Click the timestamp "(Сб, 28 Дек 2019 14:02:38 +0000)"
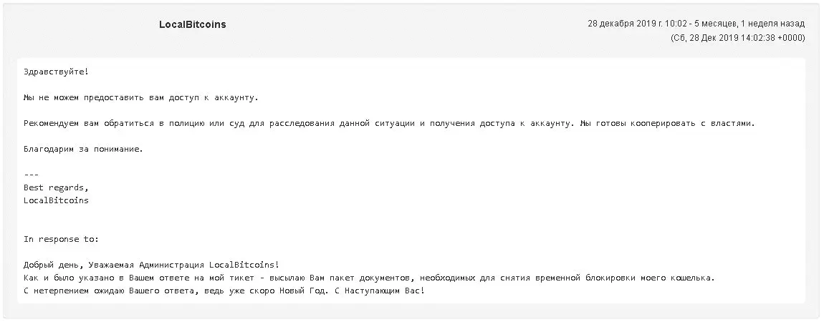824x322 pixels. pyautogui.click(x=737, y=38)
